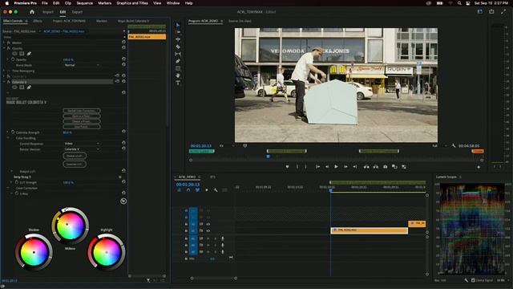Step back one frame
This screenshot has height=289, width=513.
click(327, 167)
